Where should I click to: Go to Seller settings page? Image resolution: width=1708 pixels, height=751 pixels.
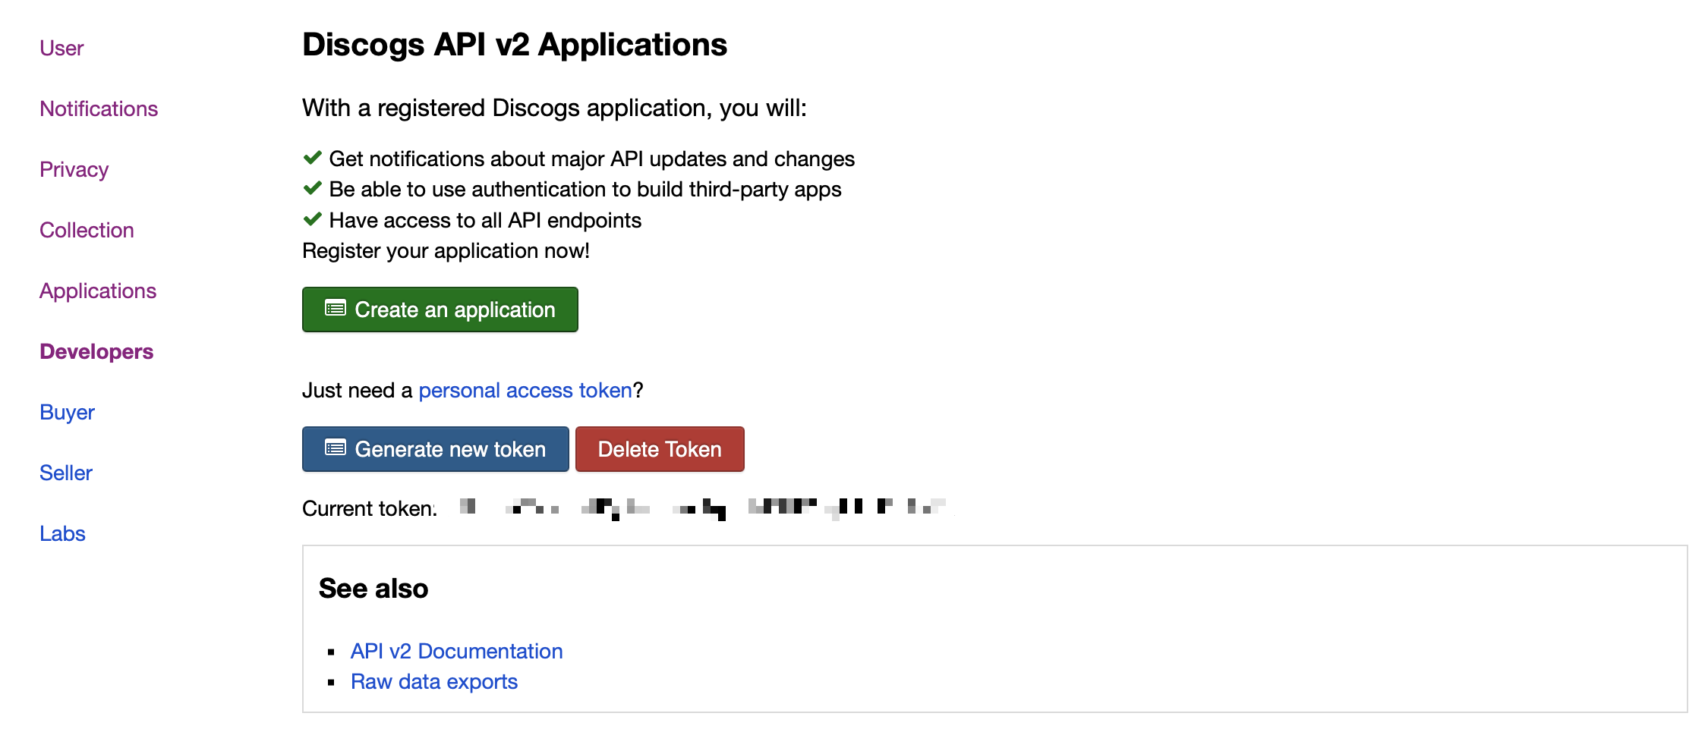click(x=66, y=473)
